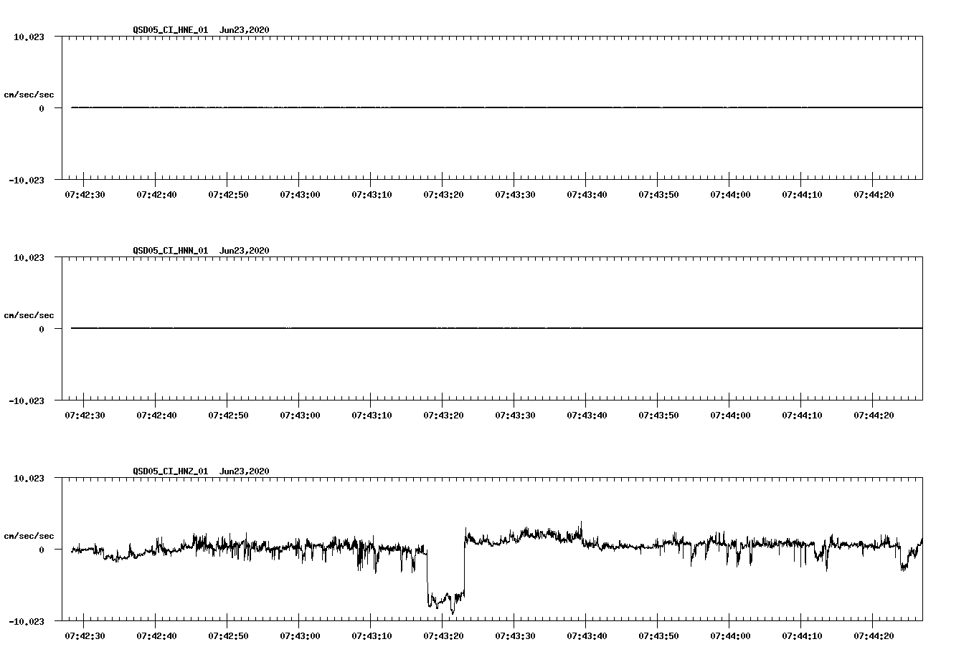The image size is (974, 662).
Task: Click the 07:43:20 time label under the HNZ plot
Action: coord(443,635)
